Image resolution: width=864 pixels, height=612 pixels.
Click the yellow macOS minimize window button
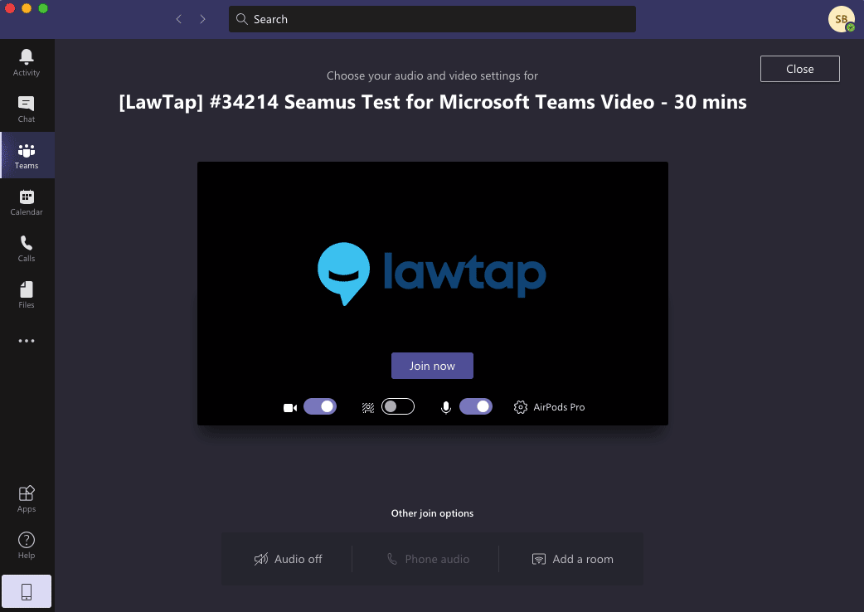coord(27,8)
